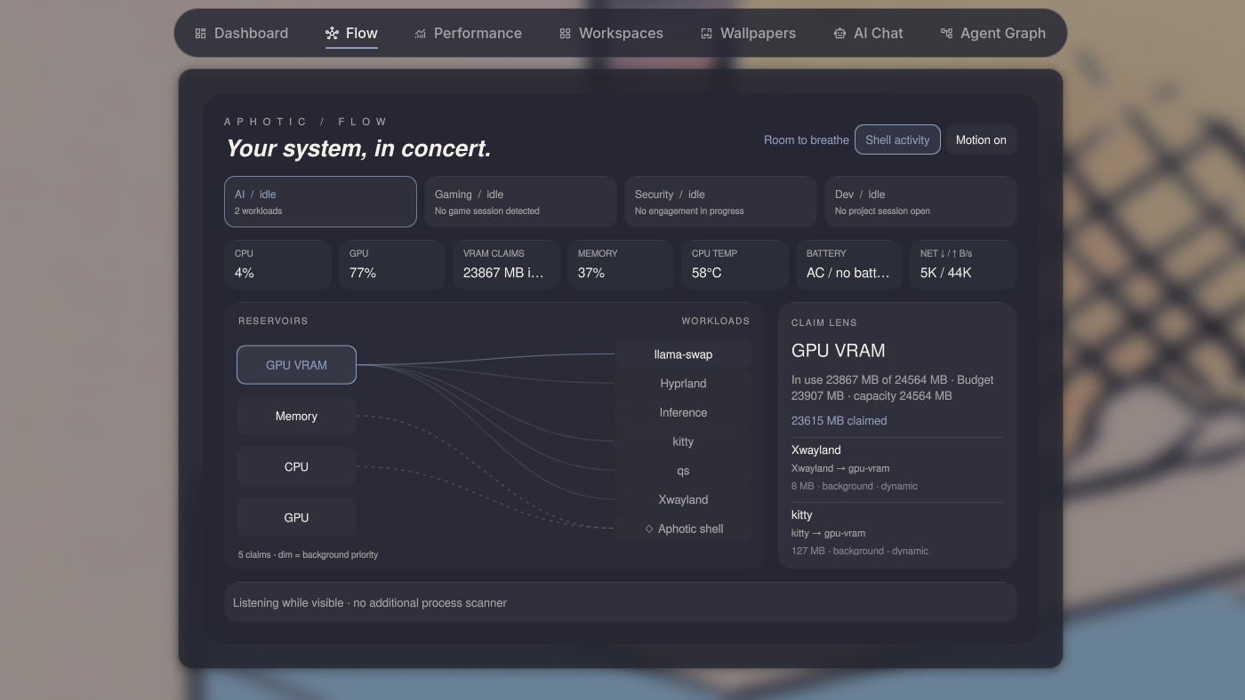Select the Security / idle mode card

[720, 202]
